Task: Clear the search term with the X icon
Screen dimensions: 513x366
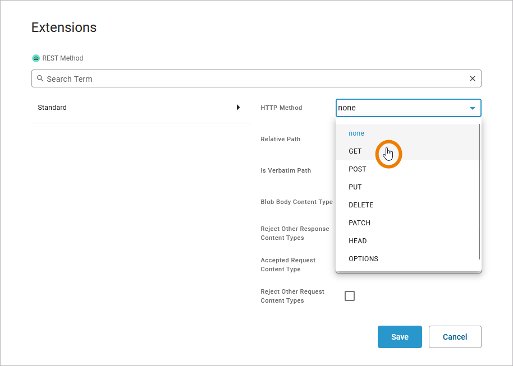Action: coord(472,78)
